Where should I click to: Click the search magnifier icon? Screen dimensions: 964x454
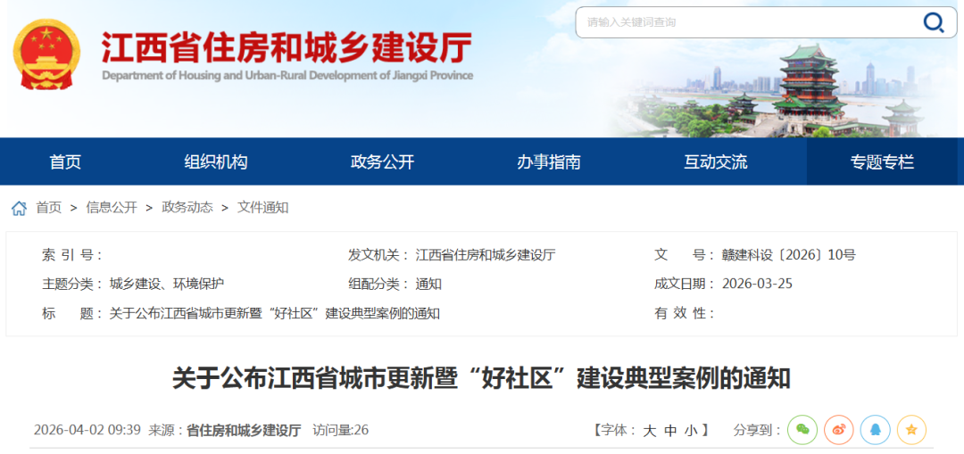tap(934, 22)
